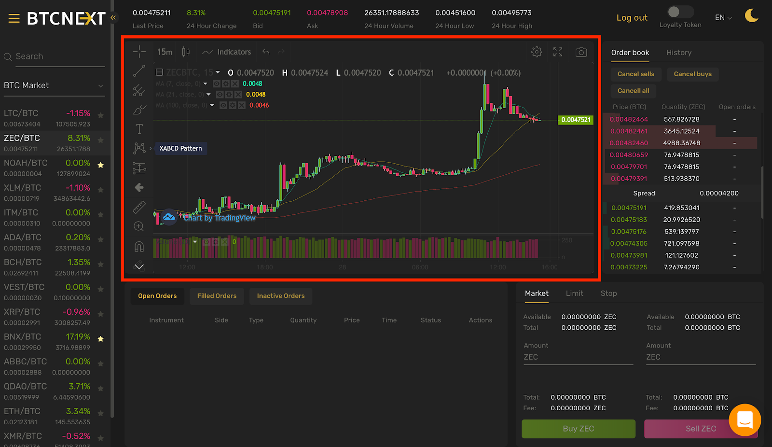Unfavorite the NOAH/BTC pair star
This screenshot has height=447, width=772.
pos(100,165)
